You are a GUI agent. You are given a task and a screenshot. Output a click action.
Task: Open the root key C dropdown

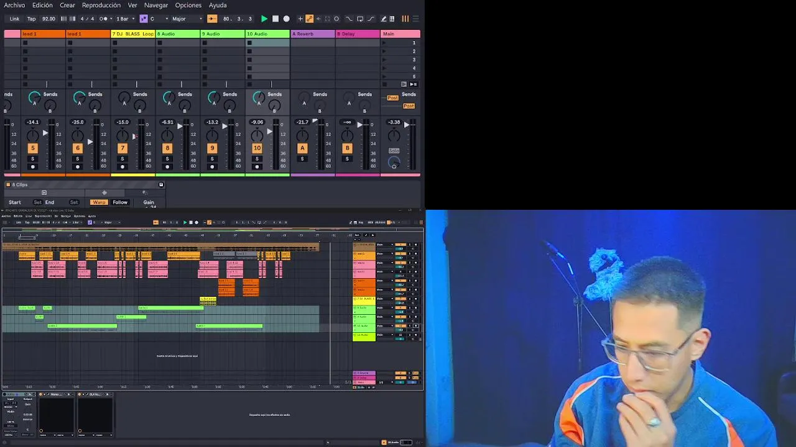(159, 19)
